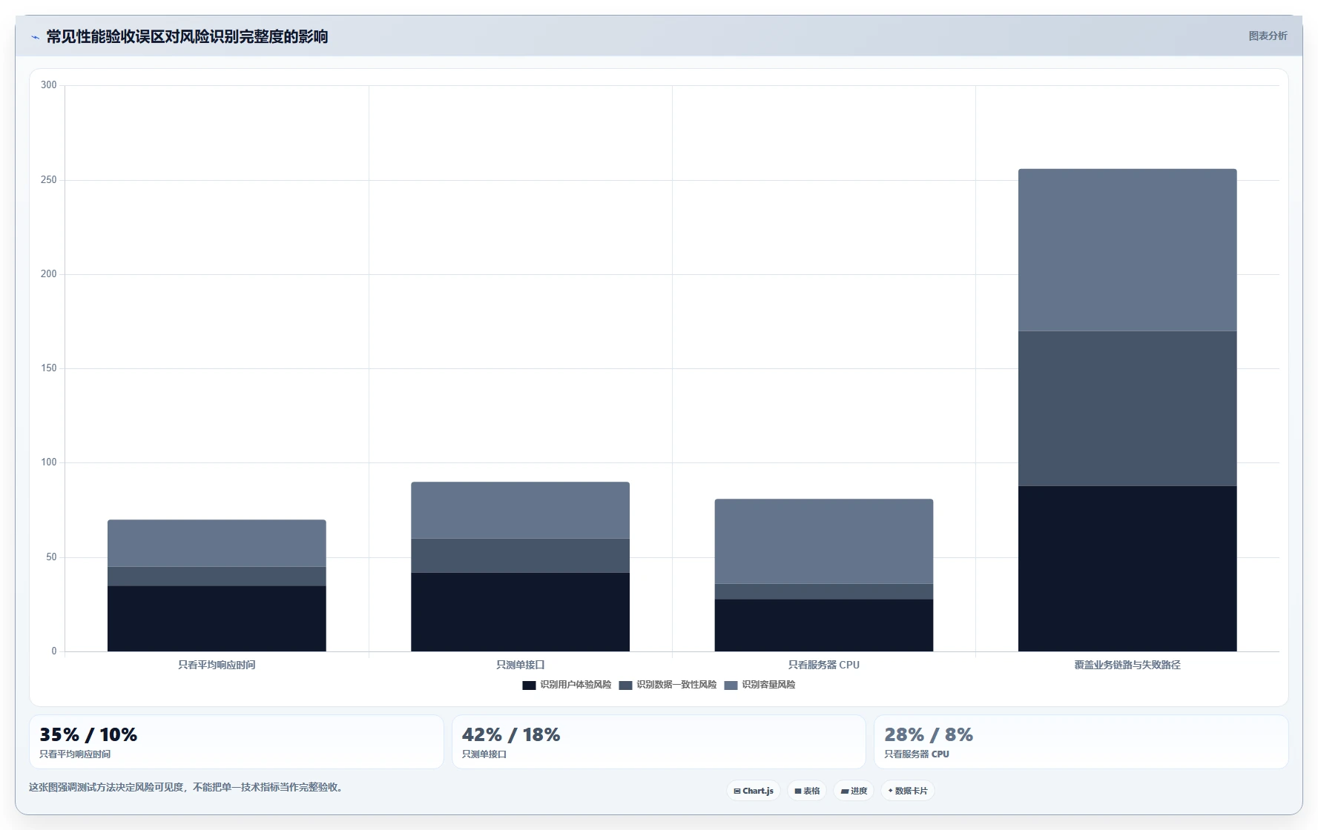Click the 50 y-axis tick value

(51, 557)
